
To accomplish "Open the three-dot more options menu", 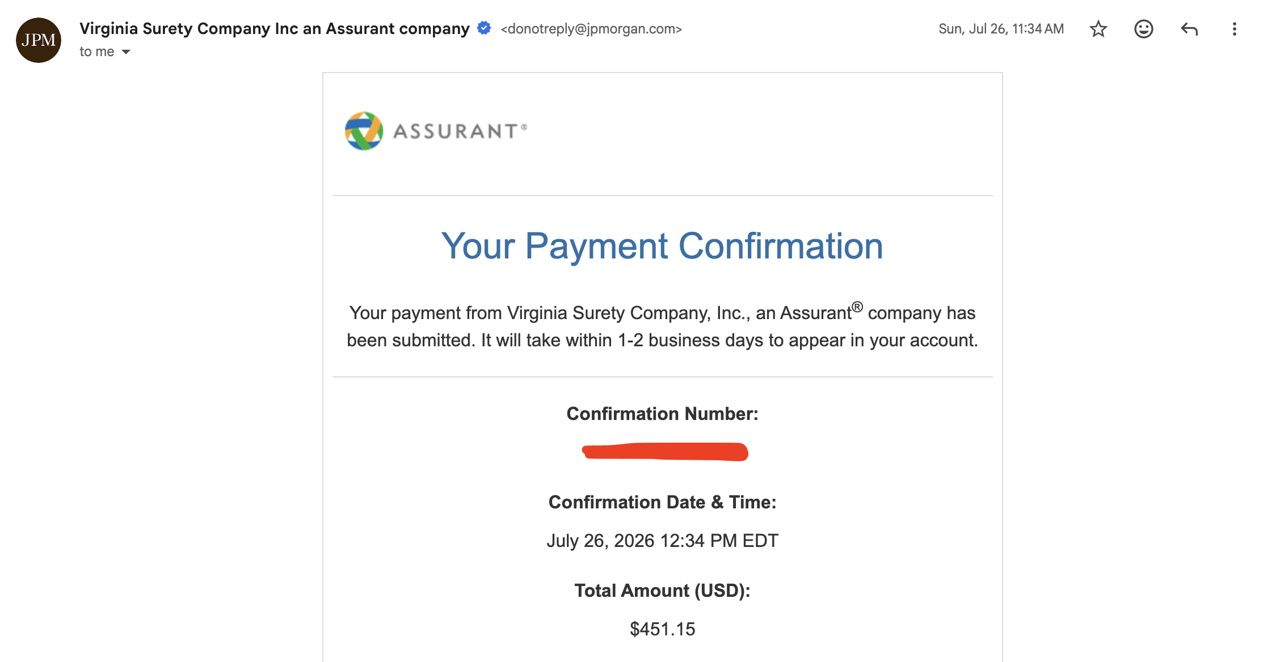I will [x=1234, y=29].
